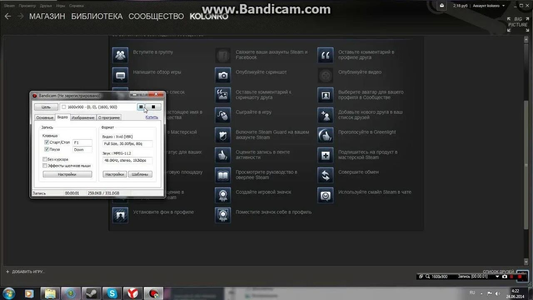Select the Видео tab
Screen dimensions: 533x300
click(62, 117)
